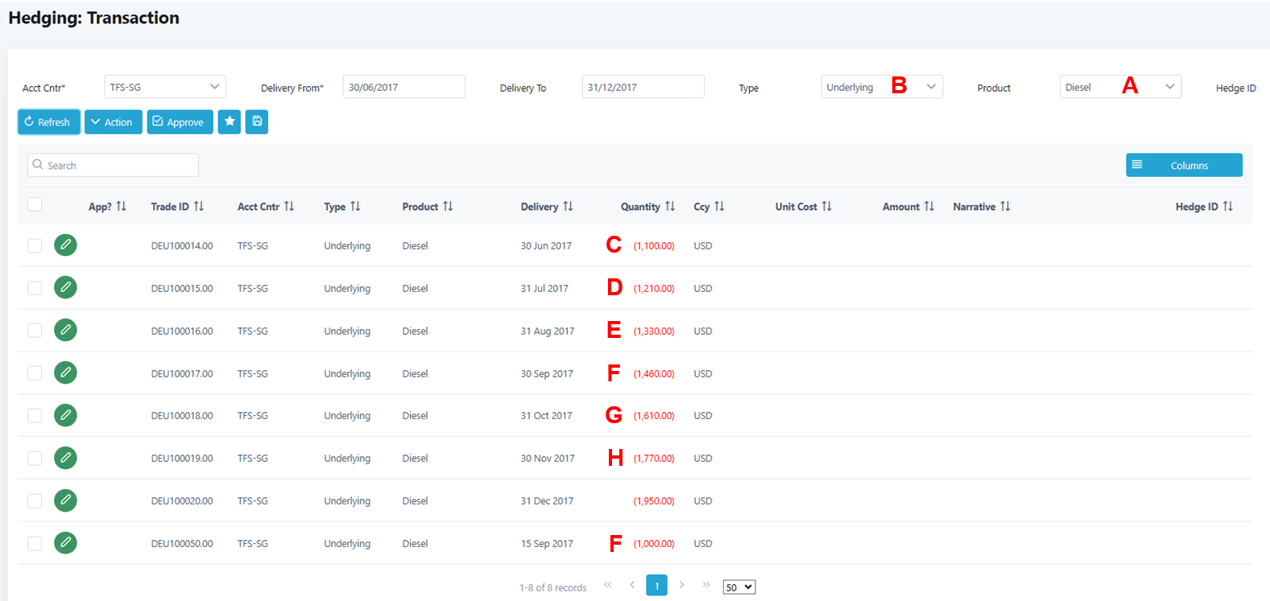Select all rows with header checkbox
The height and width of the screenshot is (601, 1270).
click(35, 204)
